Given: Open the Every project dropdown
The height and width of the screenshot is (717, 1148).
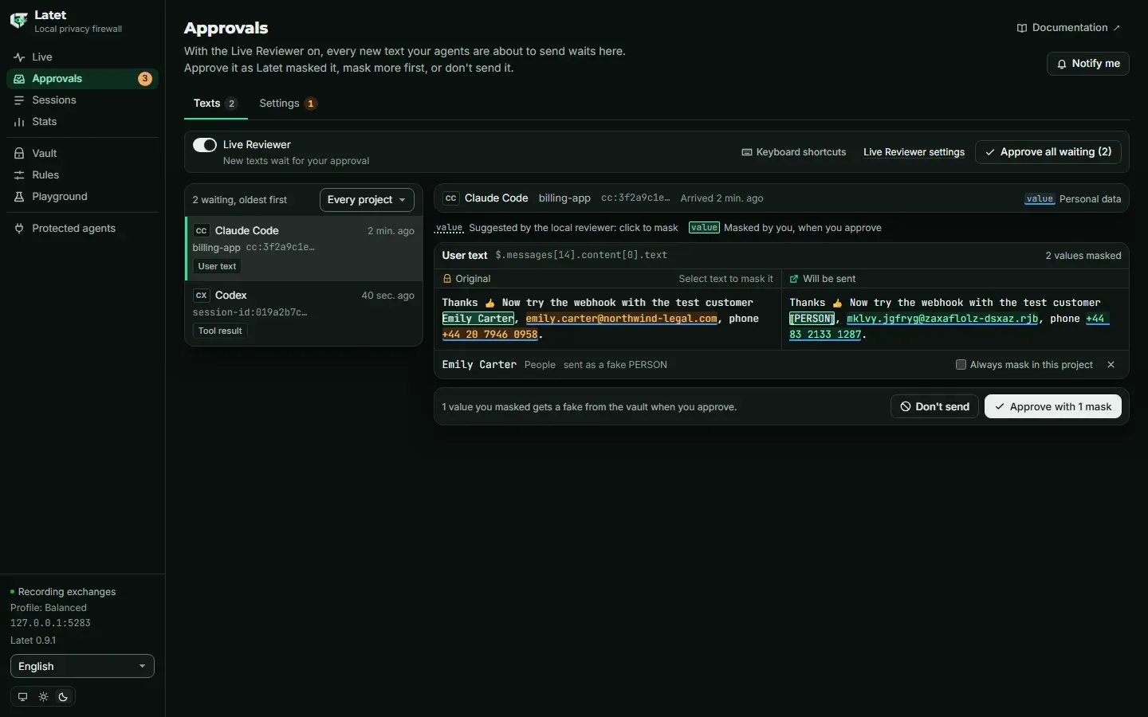Looking at the screenshot, I should point(367,200).
